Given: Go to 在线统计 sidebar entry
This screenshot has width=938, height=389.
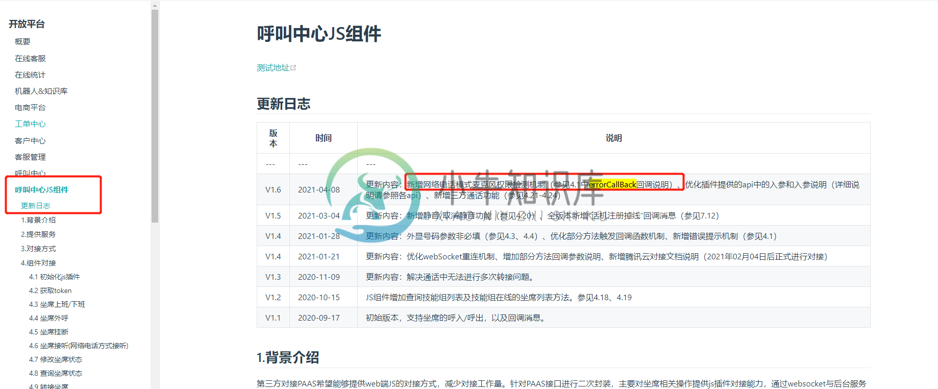Looking at the screenshot, I should [x=30, y=75].
